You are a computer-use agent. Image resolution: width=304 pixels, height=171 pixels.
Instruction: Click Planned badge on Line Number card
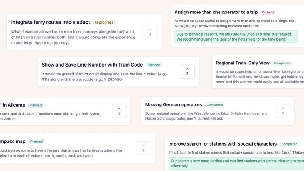point(154,65)
